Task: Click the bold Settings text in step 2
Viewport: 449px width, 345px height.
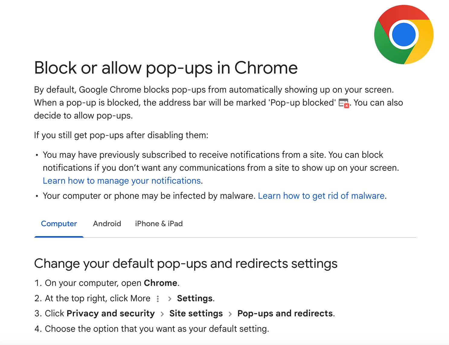Action: pyautogui.click(x=195, y=298)
